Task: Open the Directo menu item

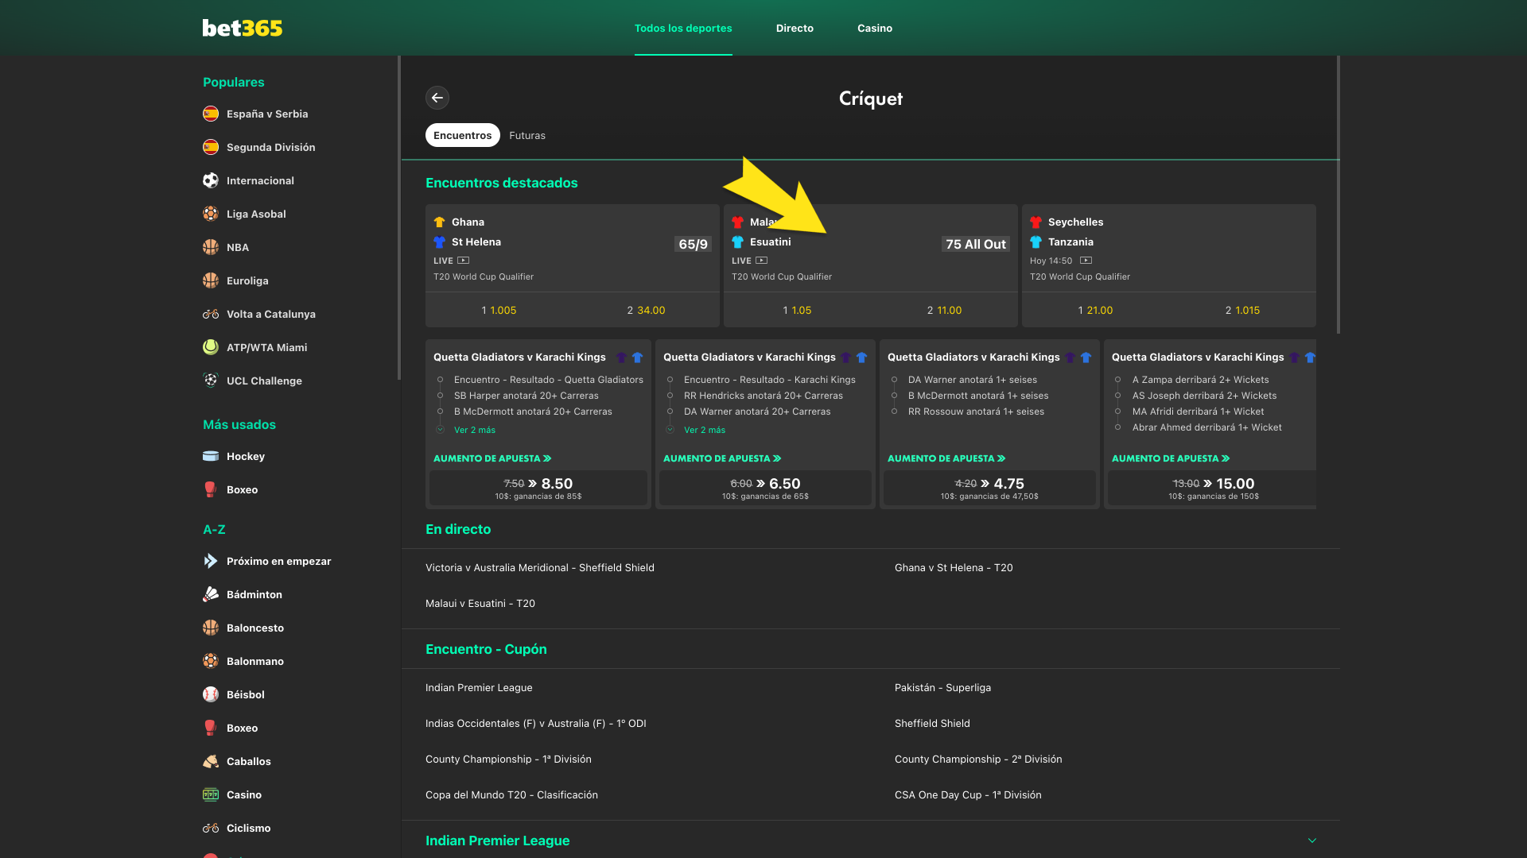Action: (x=795, y=28)
